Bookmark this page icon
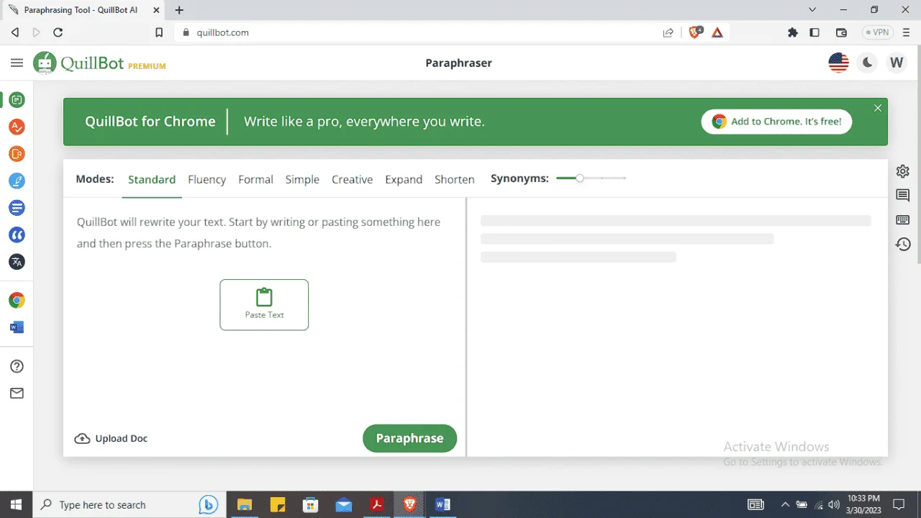 tap(160, 32)
